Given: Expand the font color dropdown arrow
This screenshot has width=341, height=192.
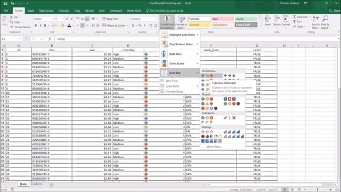Looking at the screenshot, I should (72, 26).
